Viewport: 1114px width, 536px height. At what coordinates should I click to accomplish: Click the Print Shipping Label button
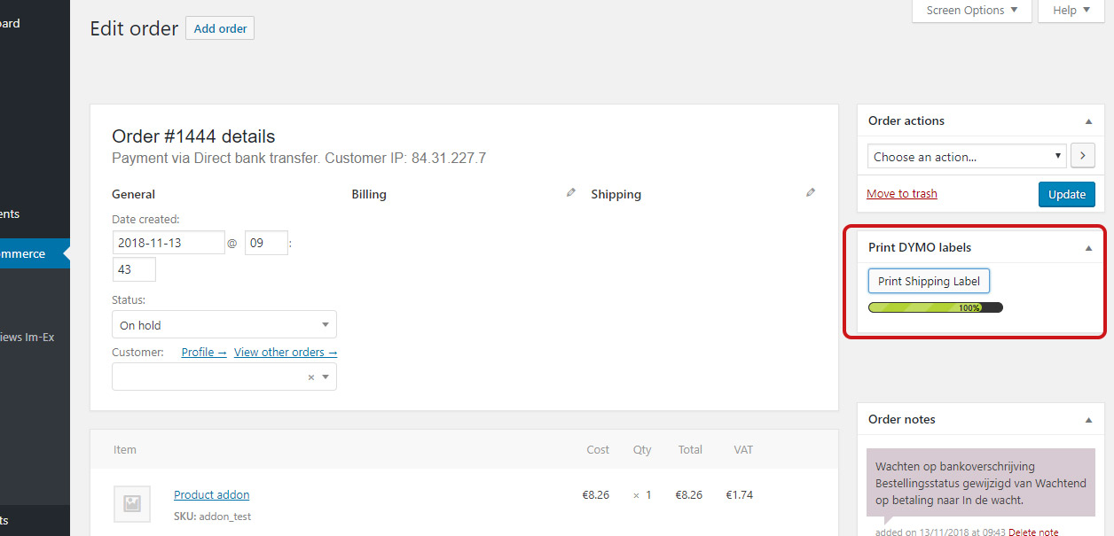pos(929,281)
